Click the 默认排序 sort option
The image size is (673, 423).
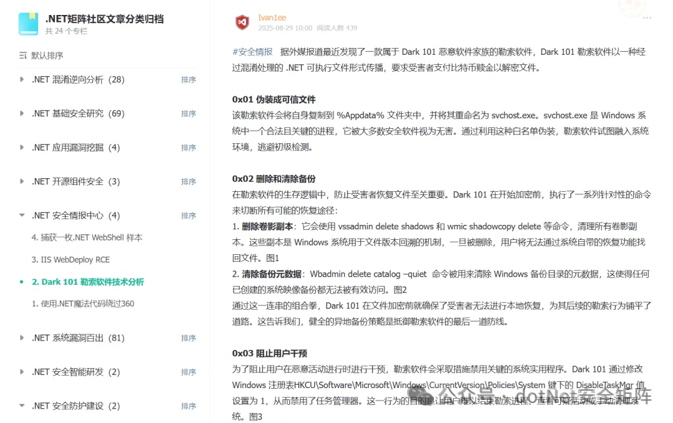coord(47,55)
